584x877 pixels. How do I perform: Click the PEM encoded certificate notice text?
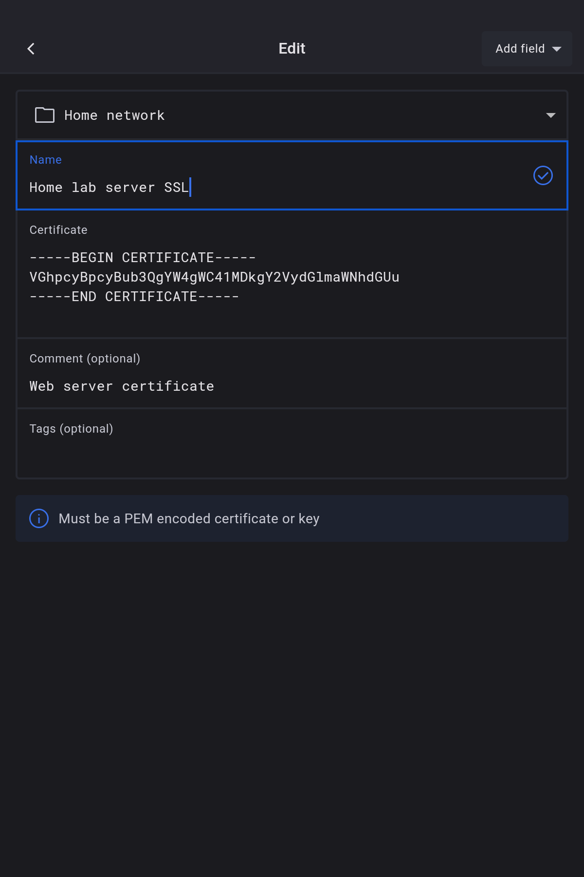(189, 518)
